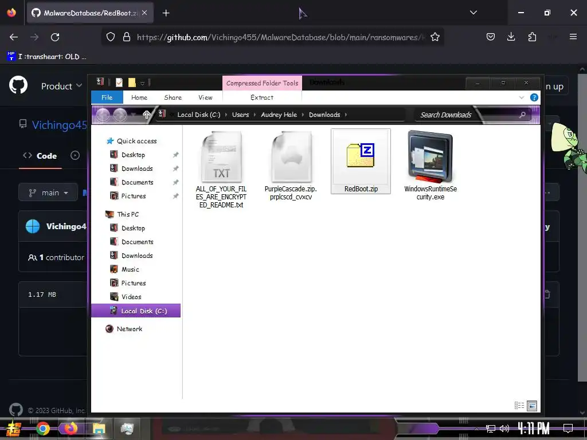Expand the arrow after Downloads breadcrumb

(346, 115)
